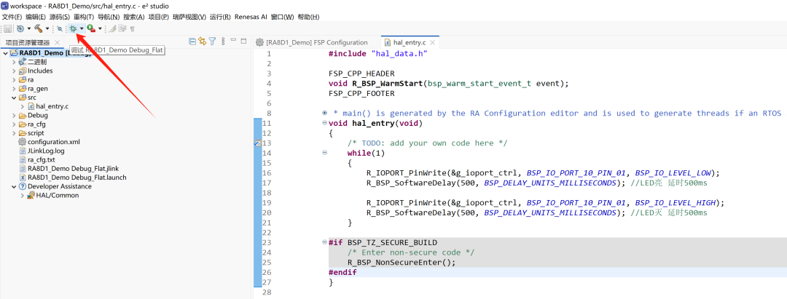
Task: Open project explorer view menu (three dots)
Action: click(x=224, y=41)
